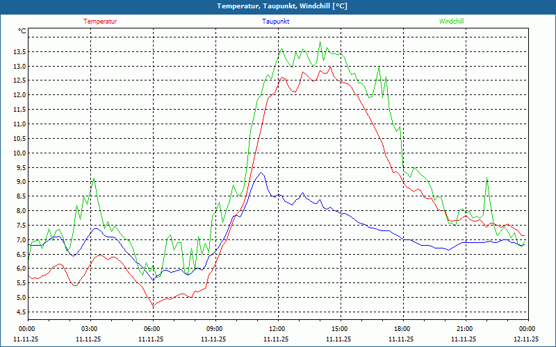The height and width of the screenshot is (347, 556).
Task: Click the 06:00 time axis label
Action: 153,329
